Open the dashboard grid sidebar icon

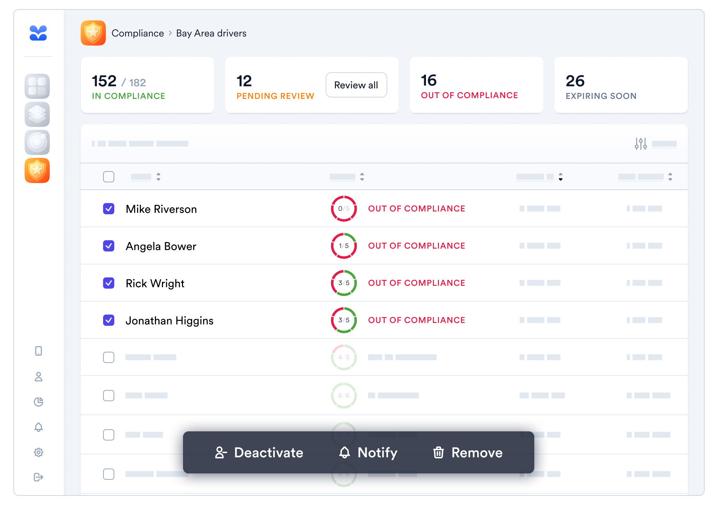click(37, 86)
